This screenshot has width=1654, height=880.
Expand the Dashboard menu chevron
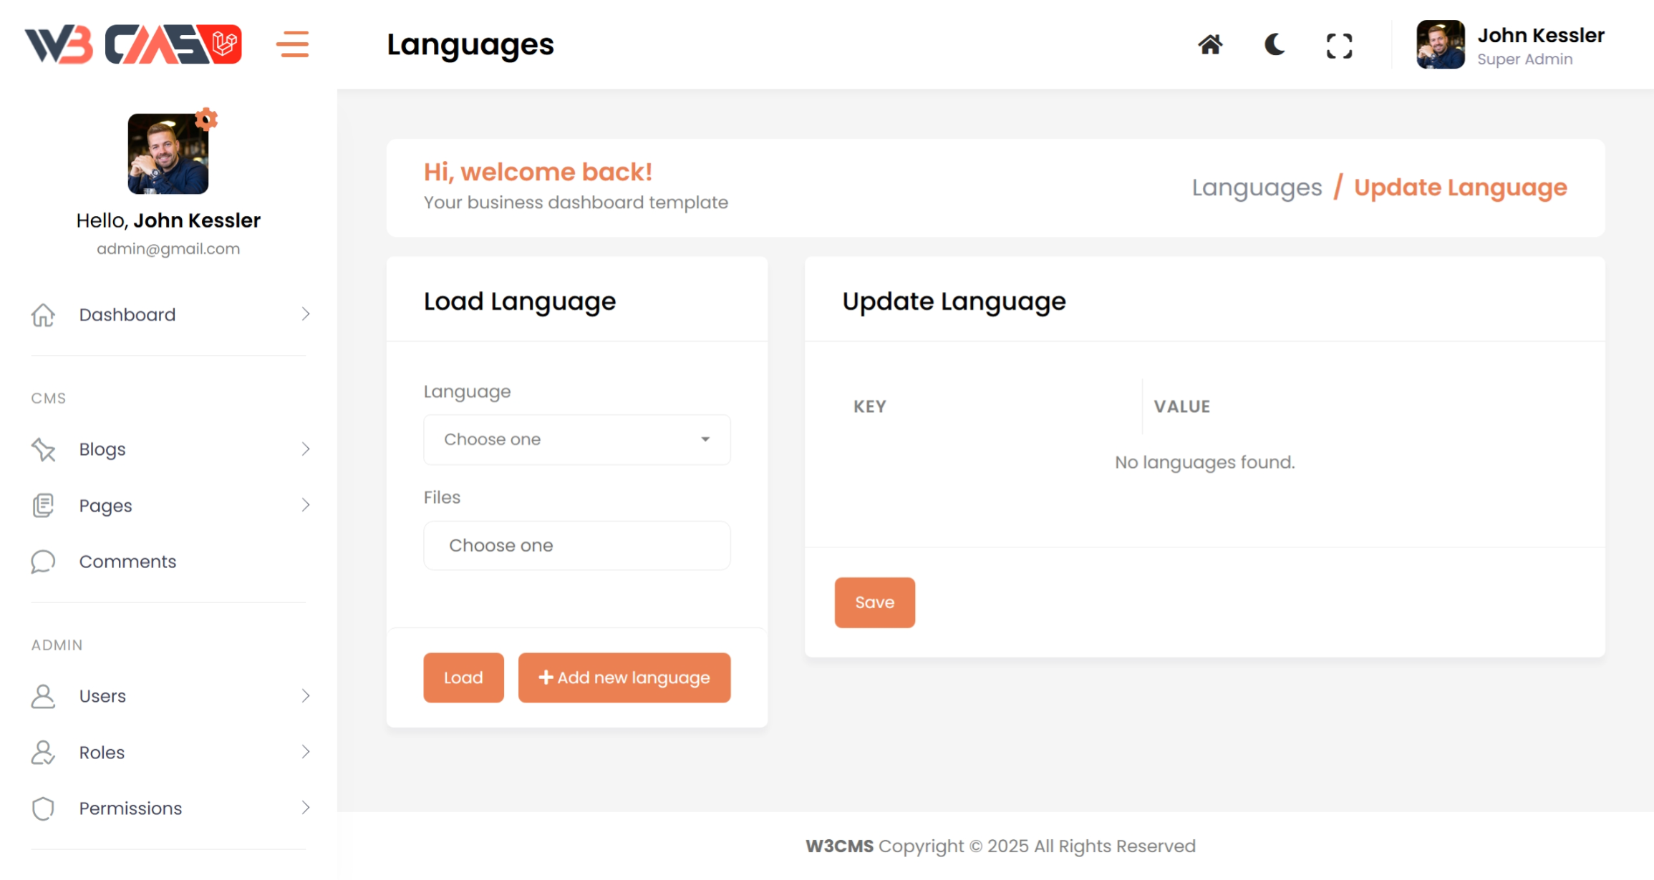coord(306,314)
